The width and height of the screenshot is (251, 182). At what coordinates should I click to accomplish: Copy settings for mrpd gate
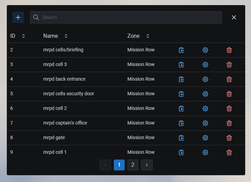pos(182,138)
